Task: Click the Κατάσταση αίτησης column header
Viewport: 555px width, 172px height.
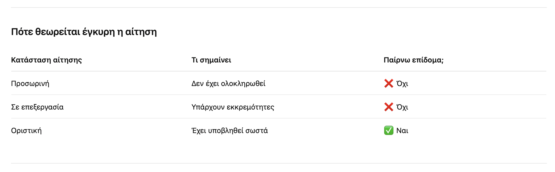Action: (46, 60)
